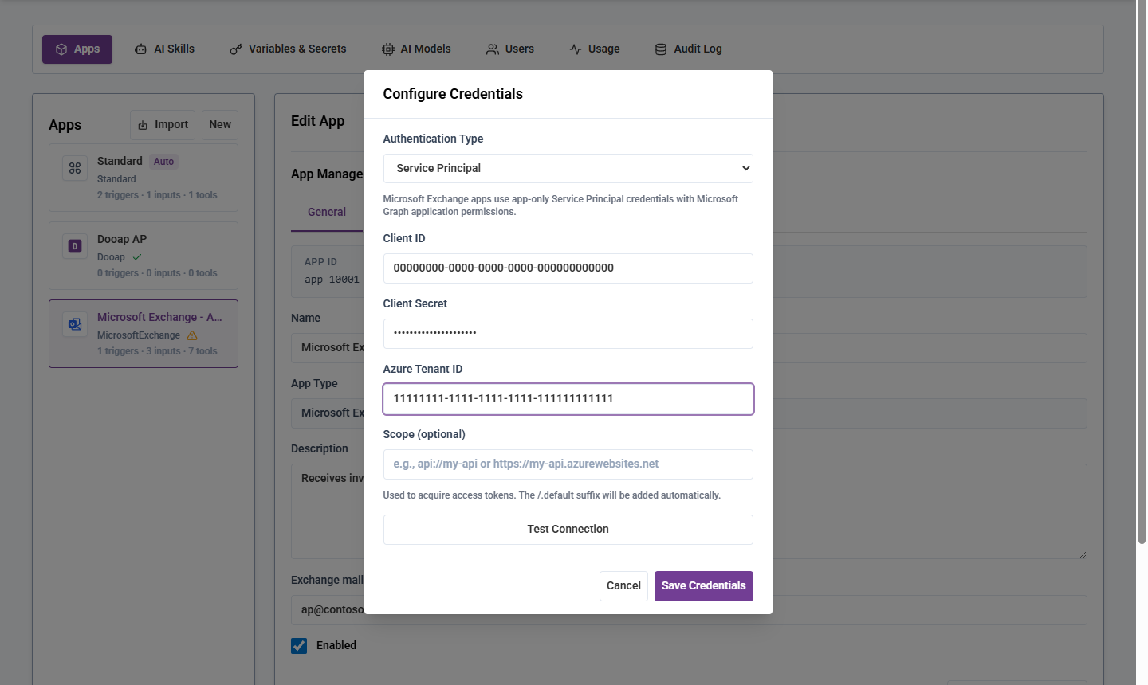Click '2 triggers · 1 inputs · 1 tools' text
The height and width of the screenshot is (685, 1148).
[x=157, y=195]
